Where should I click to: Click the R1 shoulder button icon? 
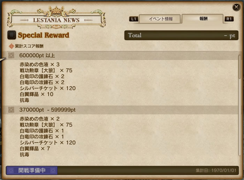point(229,19)
